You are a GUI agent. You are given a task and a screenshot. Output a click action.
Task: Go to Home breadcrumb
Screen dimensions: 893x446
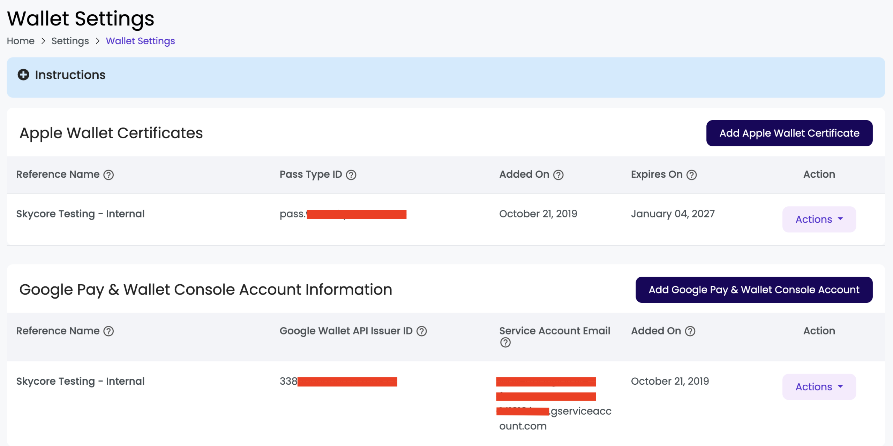click(x=21, y=41)
